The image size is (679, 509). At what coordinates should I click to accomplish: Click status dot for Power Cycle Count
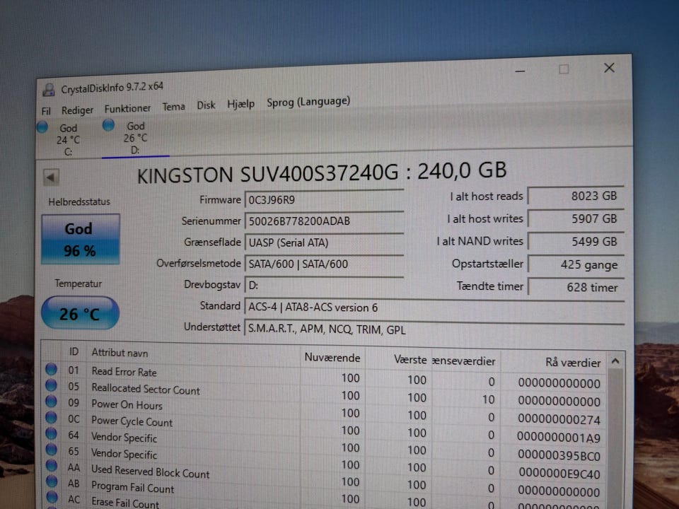(51, 417)
